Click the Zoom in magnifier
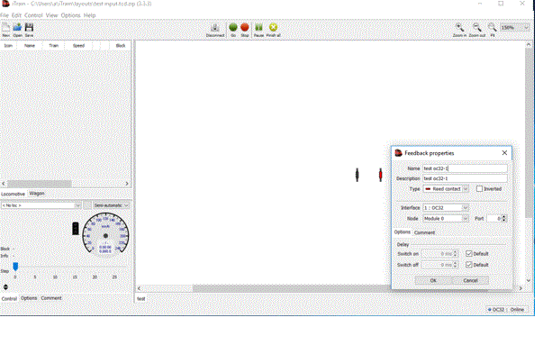Image resolution: width=543 pixels, height=363 pixels. click(x=459, y=28)
